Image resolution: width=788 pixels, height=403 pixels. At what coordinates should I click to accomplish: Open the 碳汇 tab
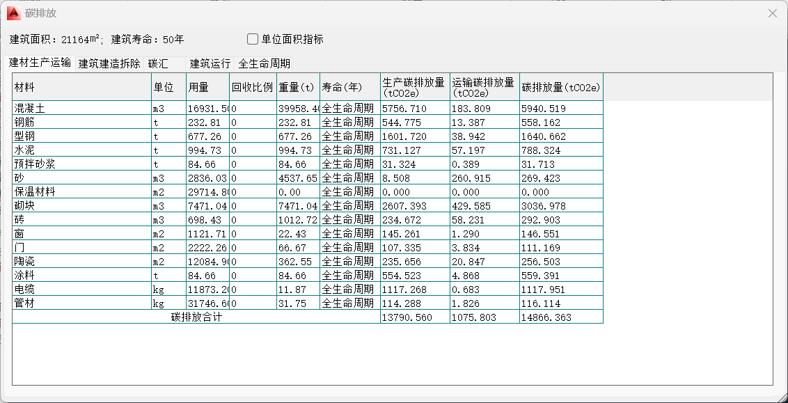pos(158,63)
